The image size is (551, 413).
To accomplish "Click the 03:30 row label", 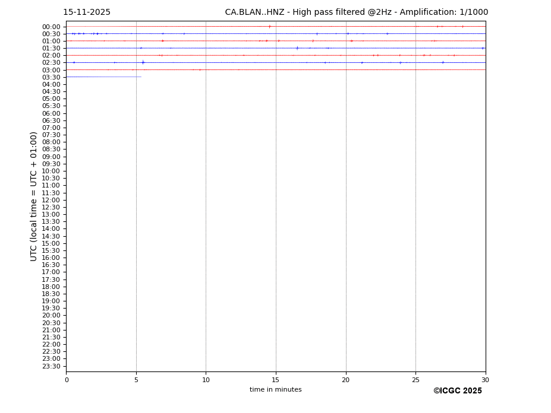I will click(51, 77).
